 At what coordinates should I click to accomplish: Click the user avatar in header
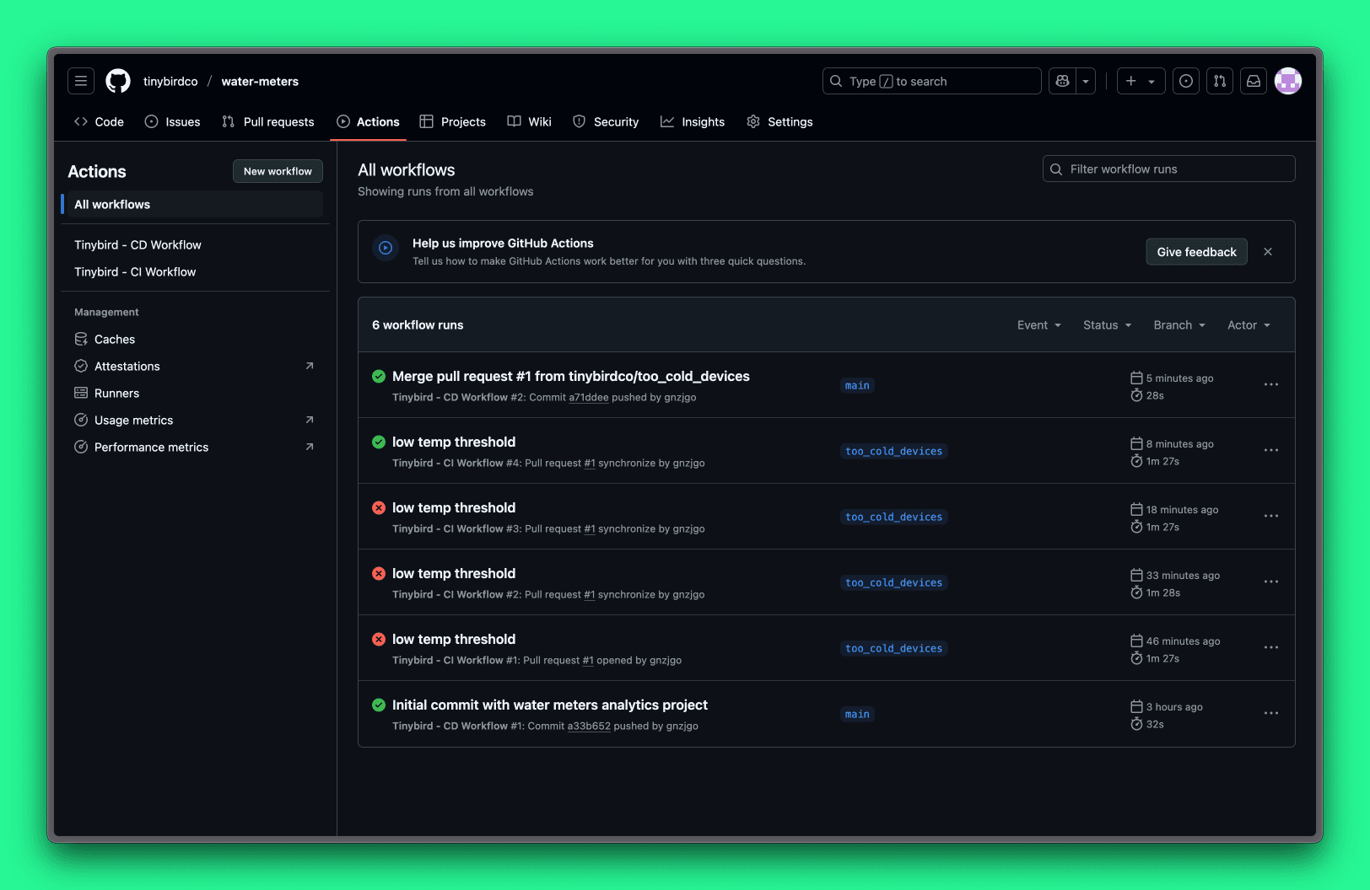pyautogui.click(x=1287, y=81)
